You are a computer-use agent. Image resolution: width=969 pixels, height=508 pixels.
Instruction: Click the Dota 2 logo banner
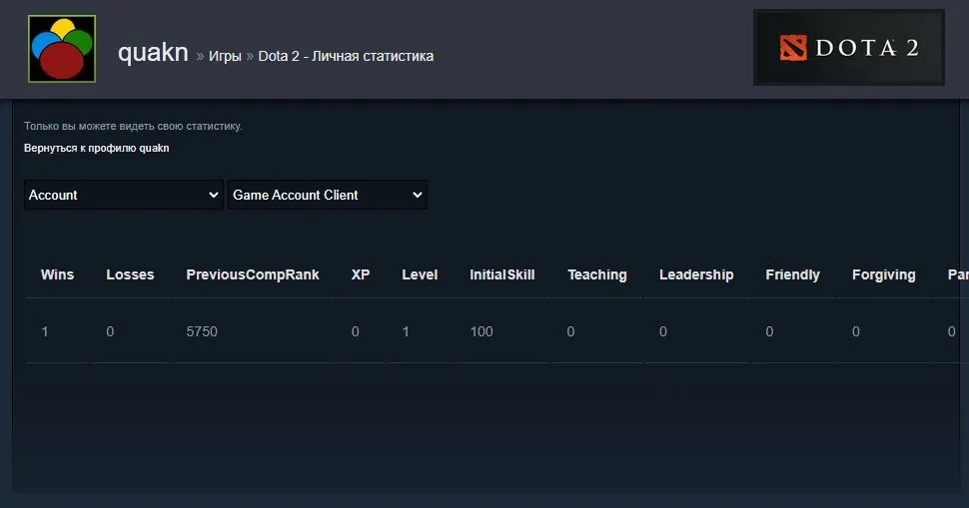pyautogui.click(x=848, y=48)
